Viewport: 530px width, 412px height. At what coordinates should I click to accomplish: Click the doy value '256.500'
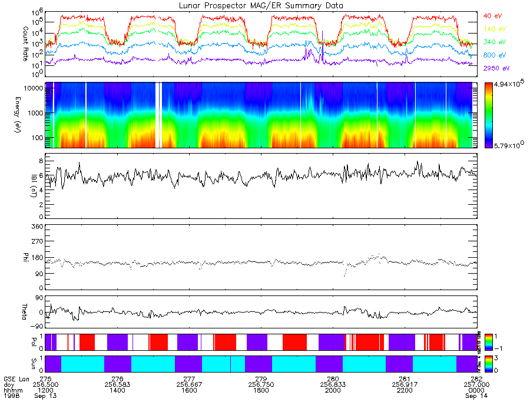click(x=45, y=384)
